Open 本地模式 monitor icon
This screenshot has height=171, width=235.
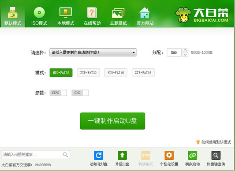click(66, 13)
